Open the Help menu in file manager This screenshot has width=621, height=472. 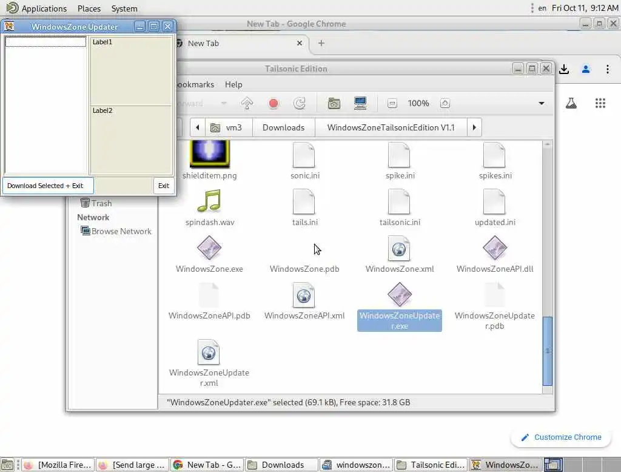(x=233, y=84)
